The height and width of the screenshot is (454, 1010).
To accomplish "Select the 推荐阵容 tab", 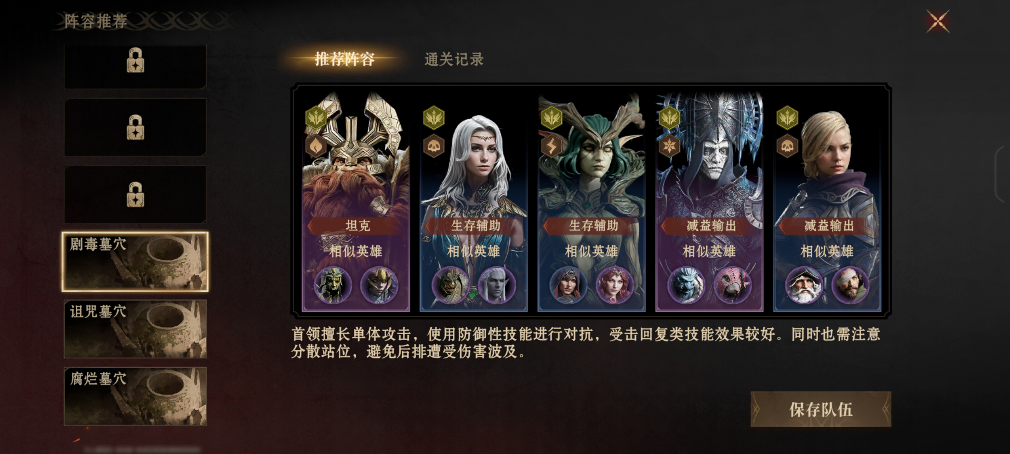I will [345, 59].
